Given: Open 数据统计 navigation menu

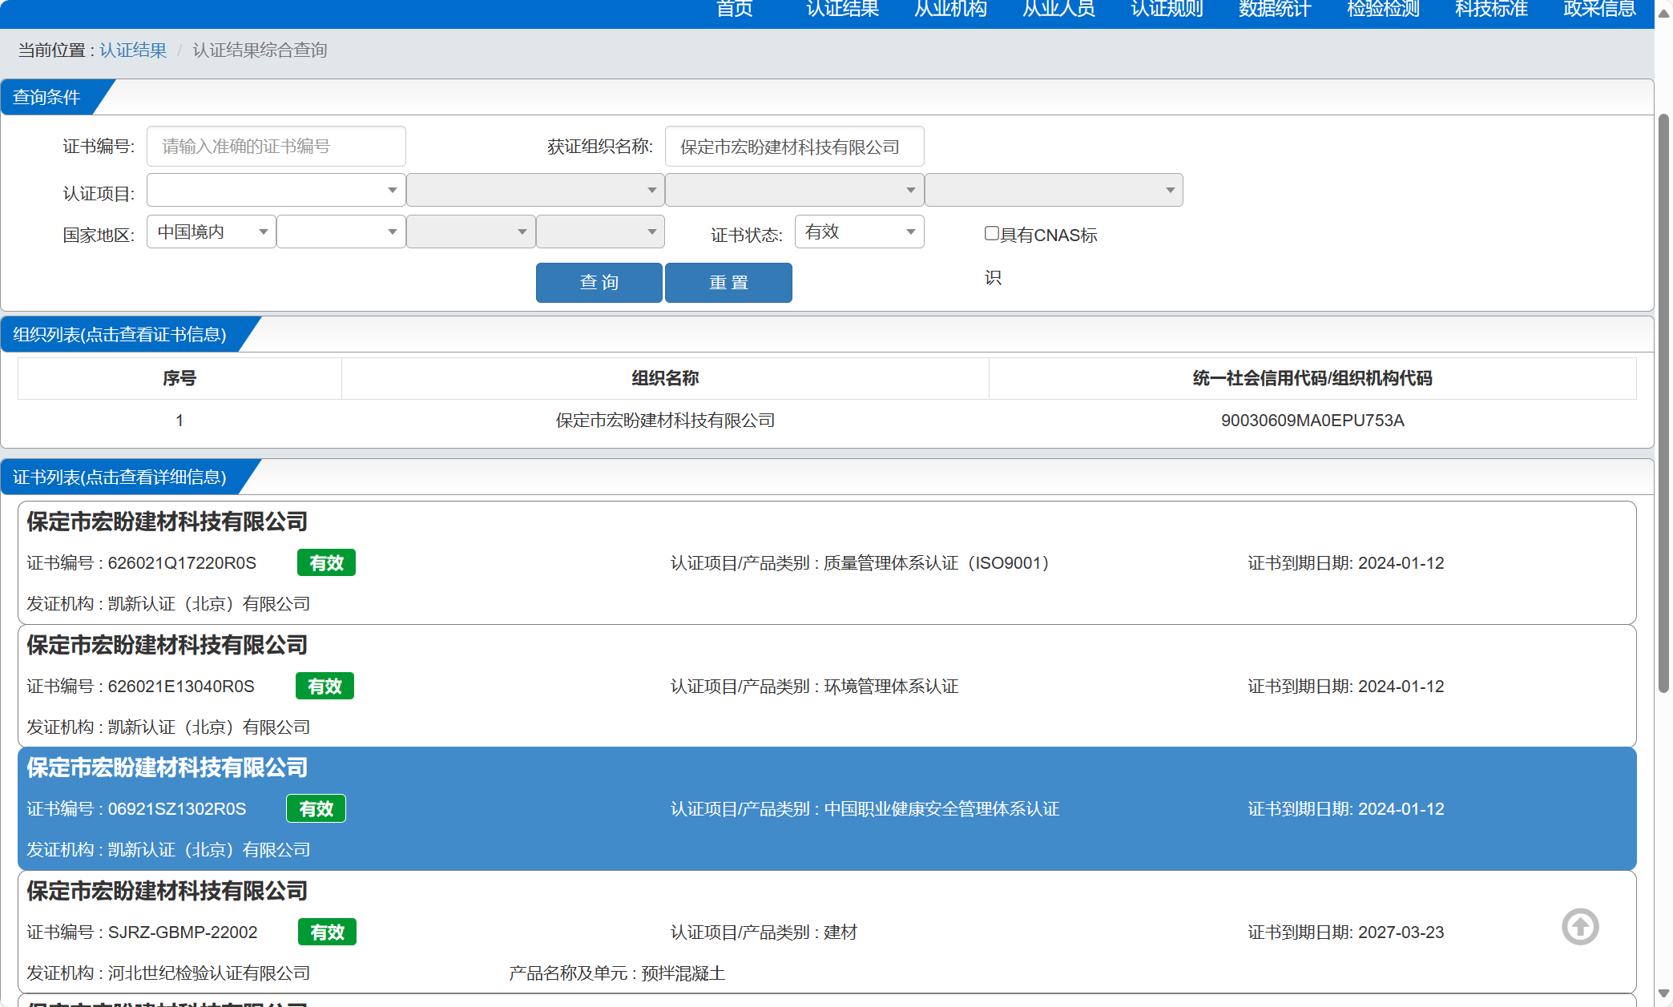Looking at the screenshot, I should (1275, 9).
